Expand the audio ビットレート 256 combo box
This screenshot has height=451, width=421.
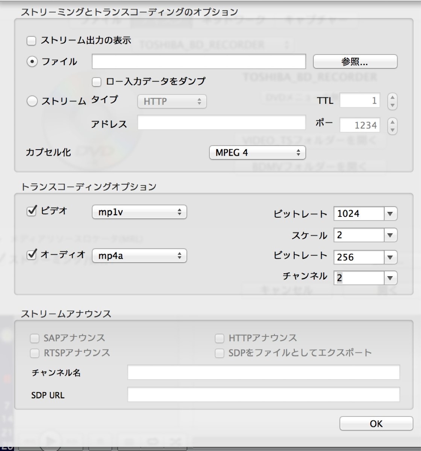390,257
